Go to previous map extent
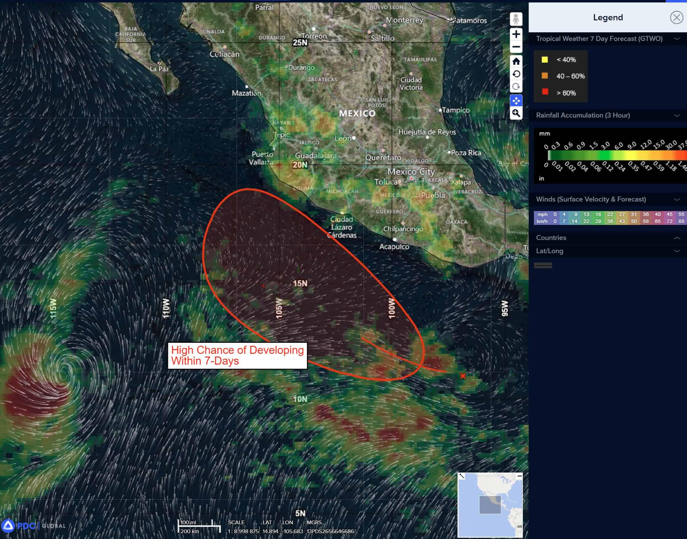This screenshot has height=539, width=687. [516, 74]
